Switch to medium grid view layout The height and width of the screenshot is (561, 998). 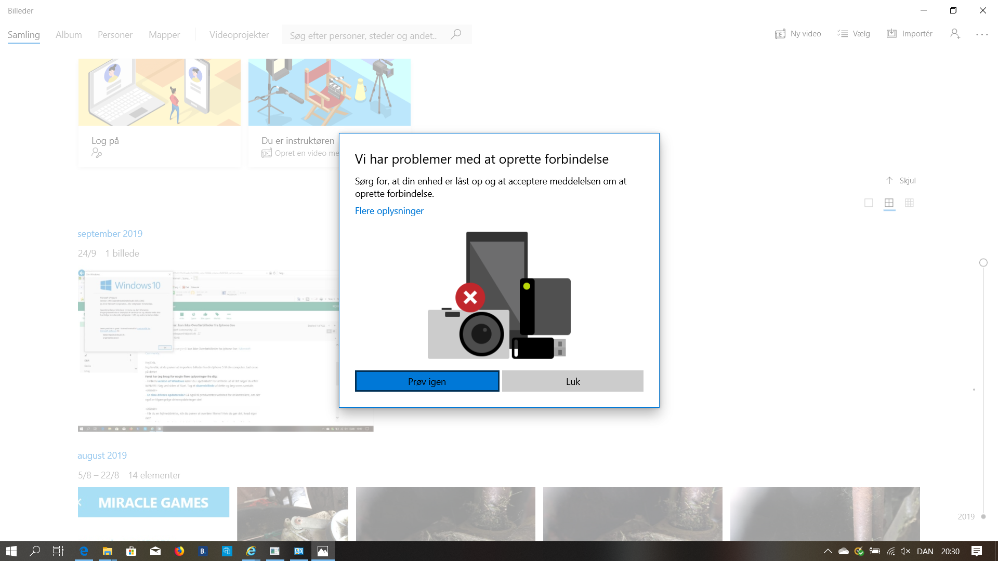tap(889, 203)
